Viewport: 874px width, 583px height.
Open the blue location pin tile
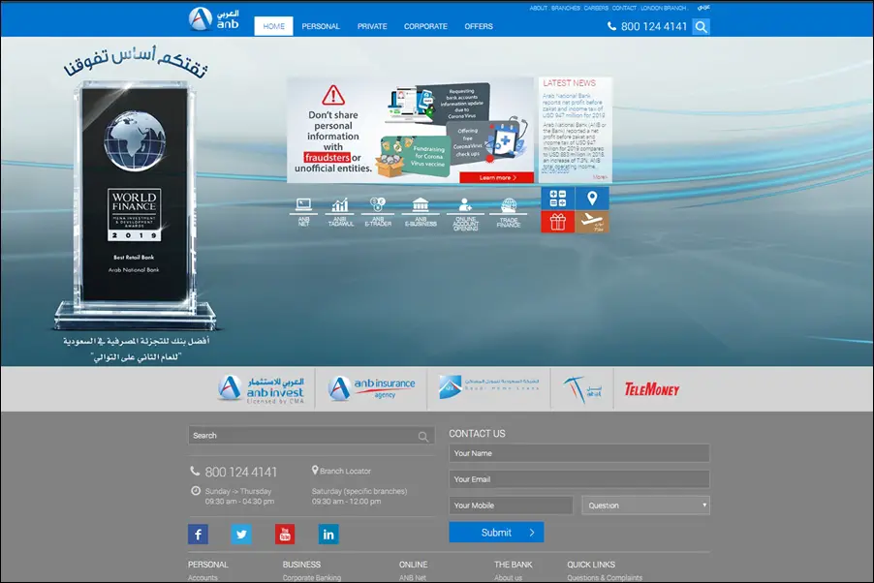(592, 199)
